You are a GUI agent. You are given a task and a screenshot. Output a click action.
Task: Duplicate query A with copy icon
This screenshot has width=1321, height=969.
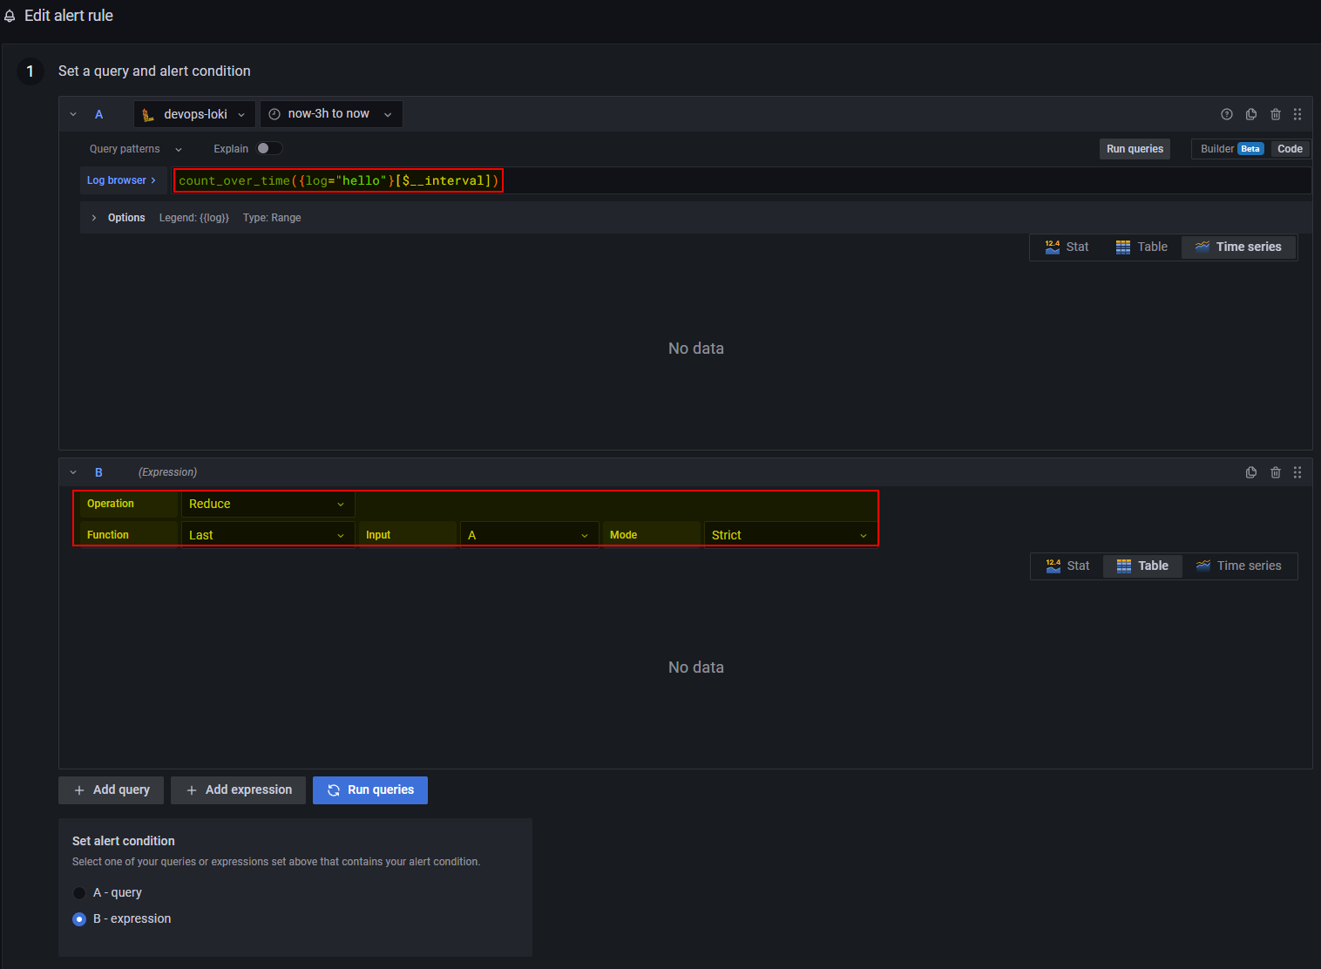[1251, 114]
